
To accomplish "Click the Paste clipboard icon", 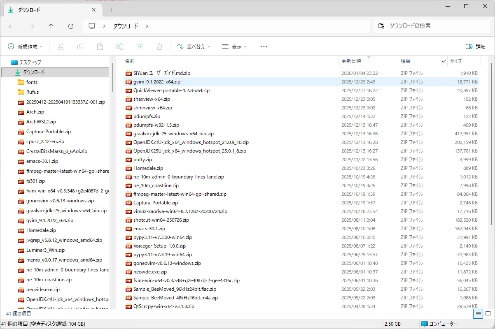I will pos(100,46).
